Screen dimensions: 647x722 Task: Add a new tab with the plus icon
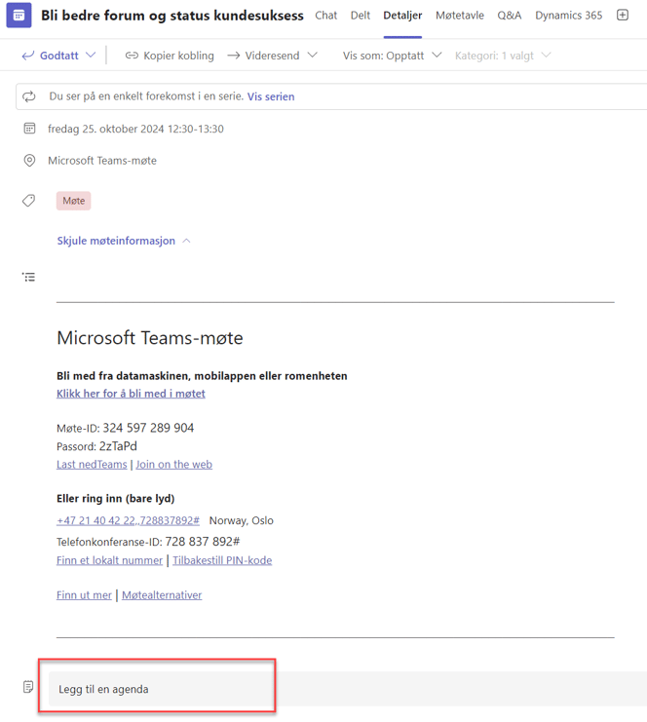point(623,16)
